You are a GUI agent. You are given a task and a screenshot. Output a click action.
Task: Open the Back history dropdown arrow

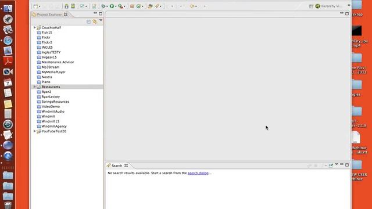pyautogui.click(x=196, y=6)
